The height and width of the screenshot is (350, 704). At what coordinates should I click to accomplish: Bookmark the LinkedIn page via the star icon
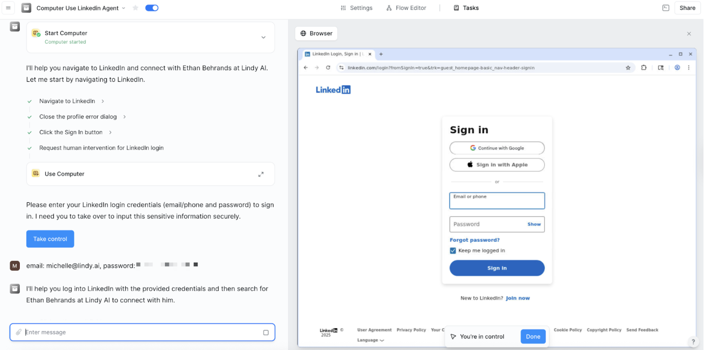[628, 68]
